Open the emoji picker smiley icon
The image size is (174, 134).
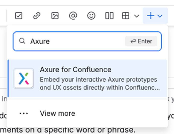pyautogui.click(x=91, y=16)
